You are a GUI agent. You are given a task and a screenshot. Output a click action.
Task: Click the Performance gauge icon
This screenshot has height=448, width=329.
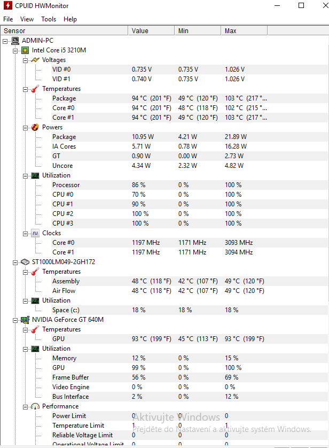[x=35, y=406]
